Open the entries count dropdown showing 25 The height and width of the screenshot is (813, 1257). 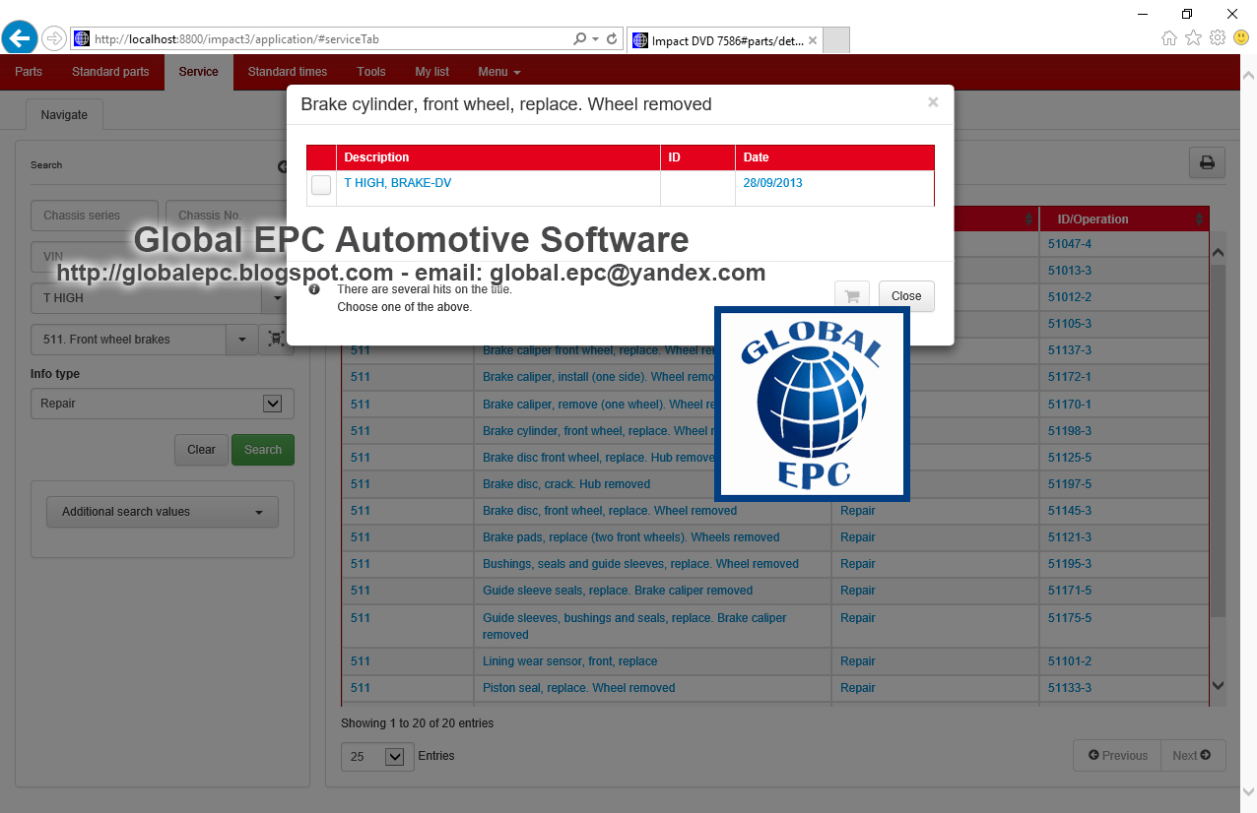coord(376,756)
